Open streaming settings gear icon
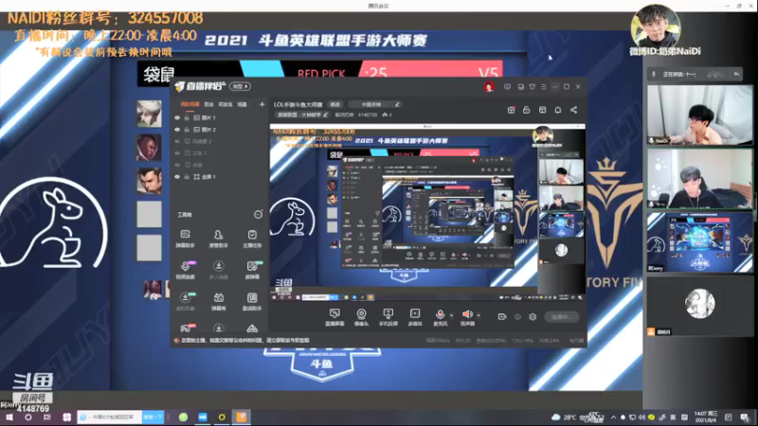The height and width of the screenshot is (426, 758). (532, 317)
